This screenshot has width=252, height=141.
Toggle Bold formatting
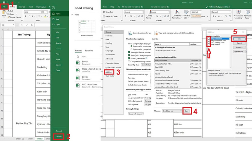26,16
